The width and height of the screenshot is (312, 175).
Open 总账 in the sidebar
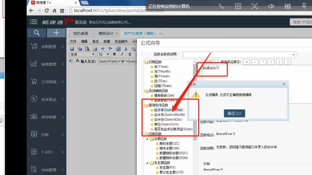[47, 134]
